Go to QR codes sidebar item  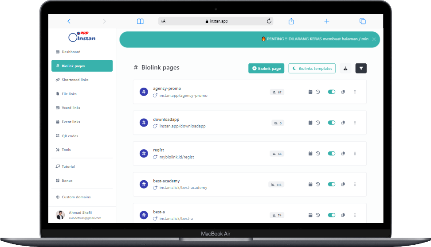point(70,136)
